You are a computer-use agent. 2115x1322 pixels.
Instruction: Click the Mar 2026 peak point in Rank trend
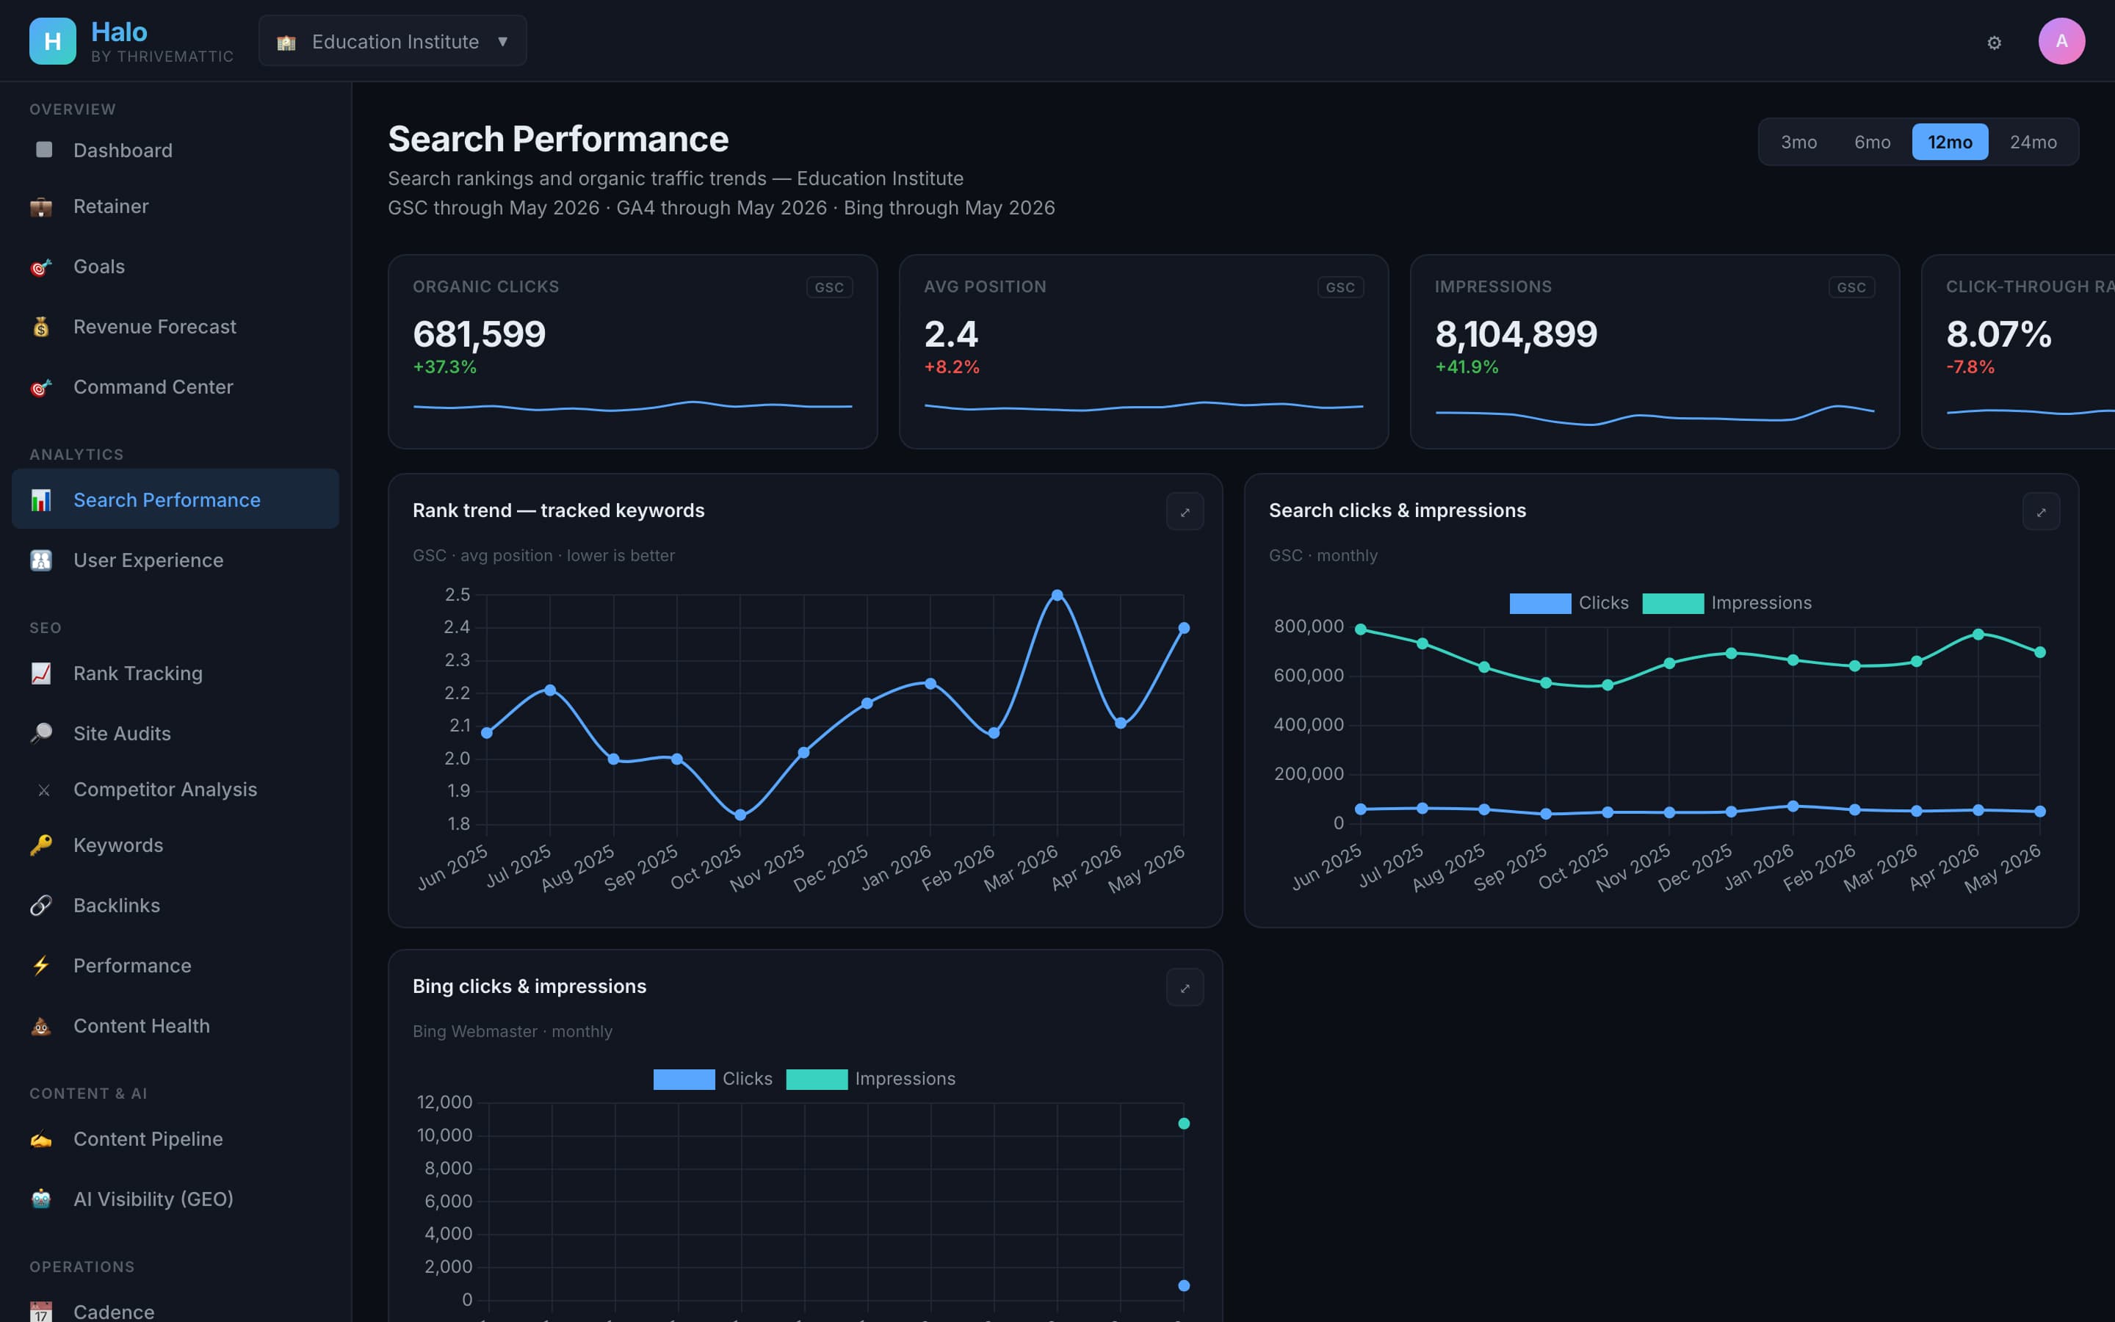click(1057, 596)
